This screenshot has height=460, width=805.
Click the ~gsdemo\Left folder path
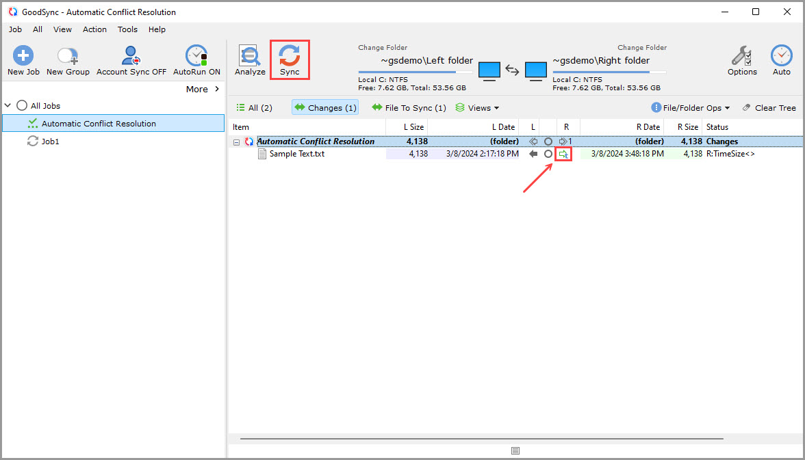click(x=426, y=61)
